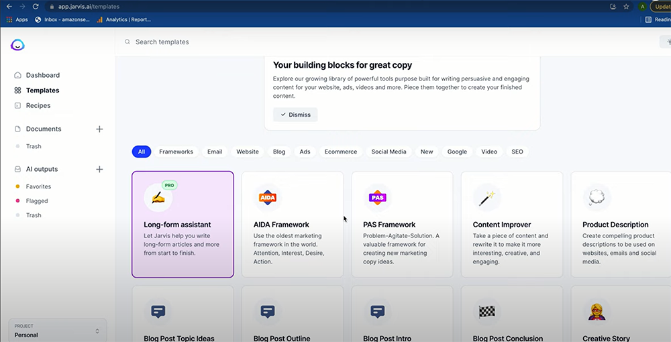Open Flagged under AI outputs
Screen dimensions: 671x342
pyautogui.click(x=37, y=201)
